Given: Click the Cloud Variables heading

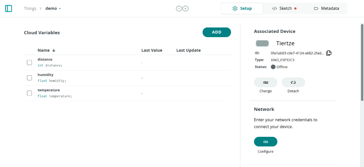Looking at the screenshot, I should tap(42, 33).
